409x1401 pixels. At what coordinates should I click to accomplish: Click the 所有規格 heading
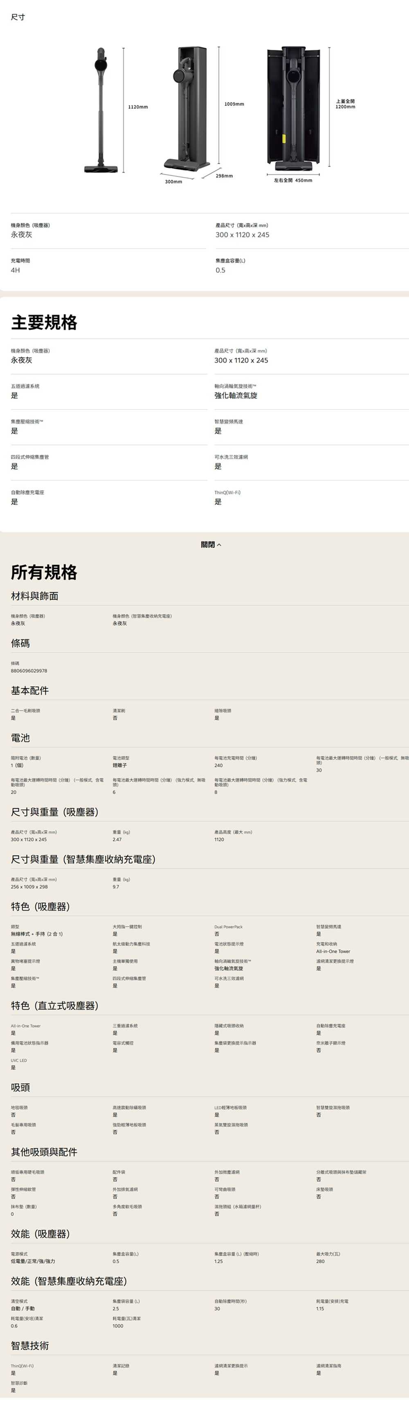point(44,572)
